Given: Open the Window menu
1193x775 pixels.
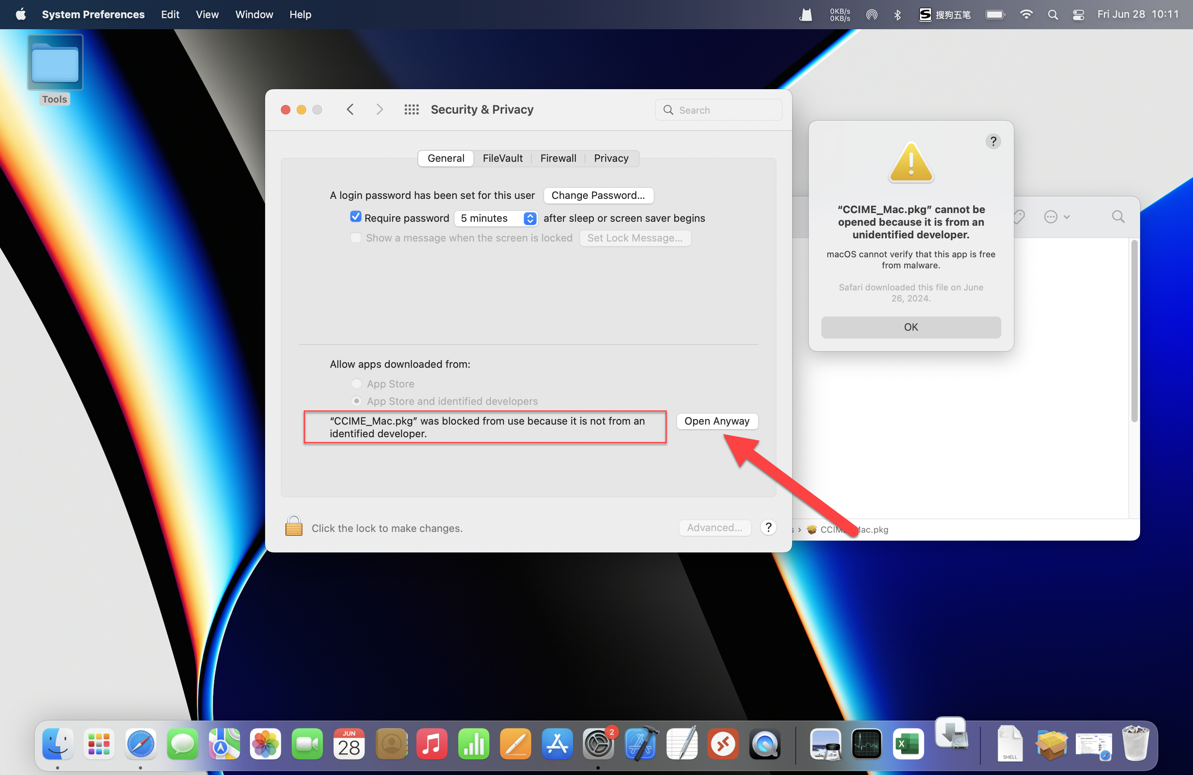Looking at the screenshot, I should click(254, 15).
